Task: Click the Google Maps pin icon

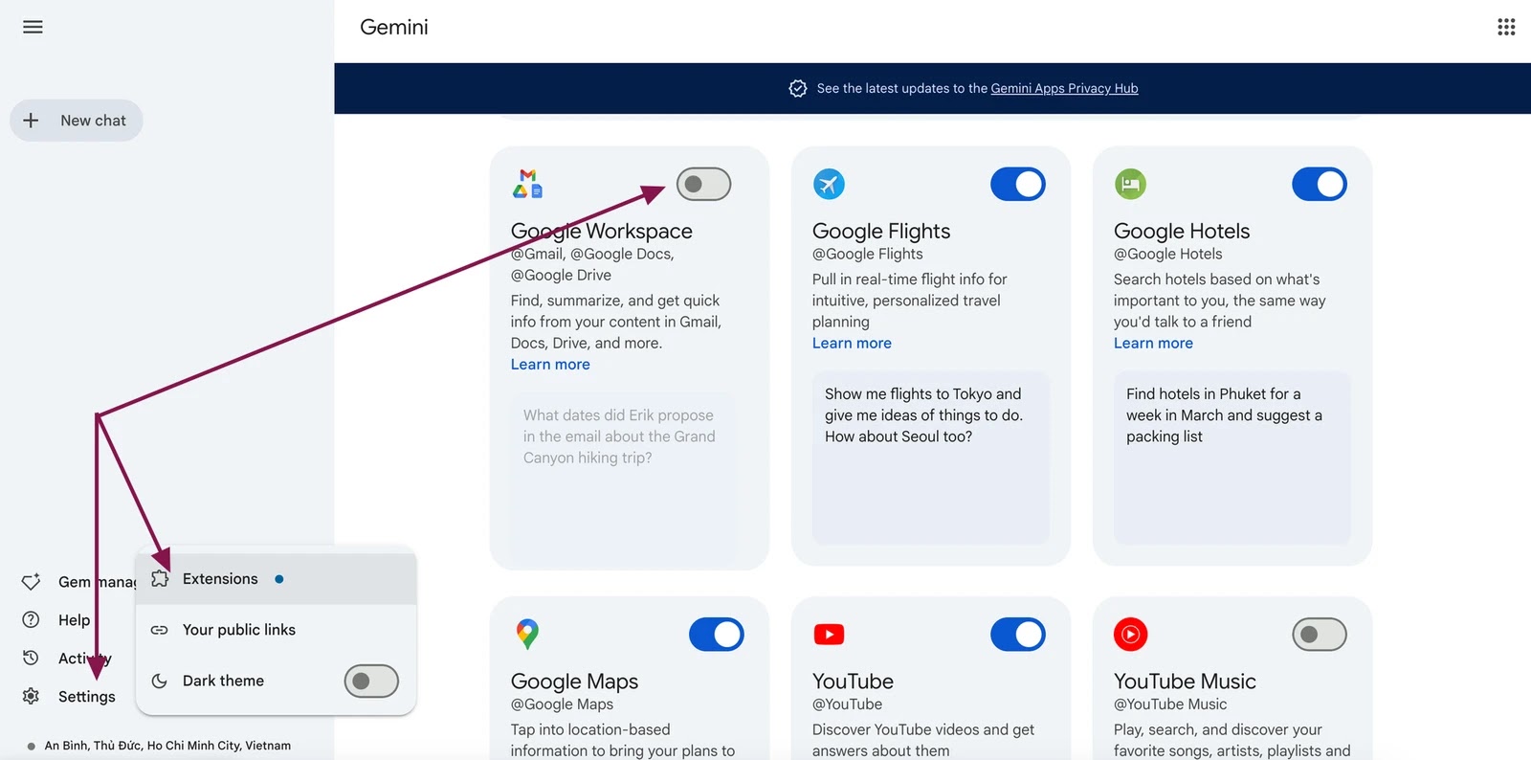Action: click(x=527, y=634)
